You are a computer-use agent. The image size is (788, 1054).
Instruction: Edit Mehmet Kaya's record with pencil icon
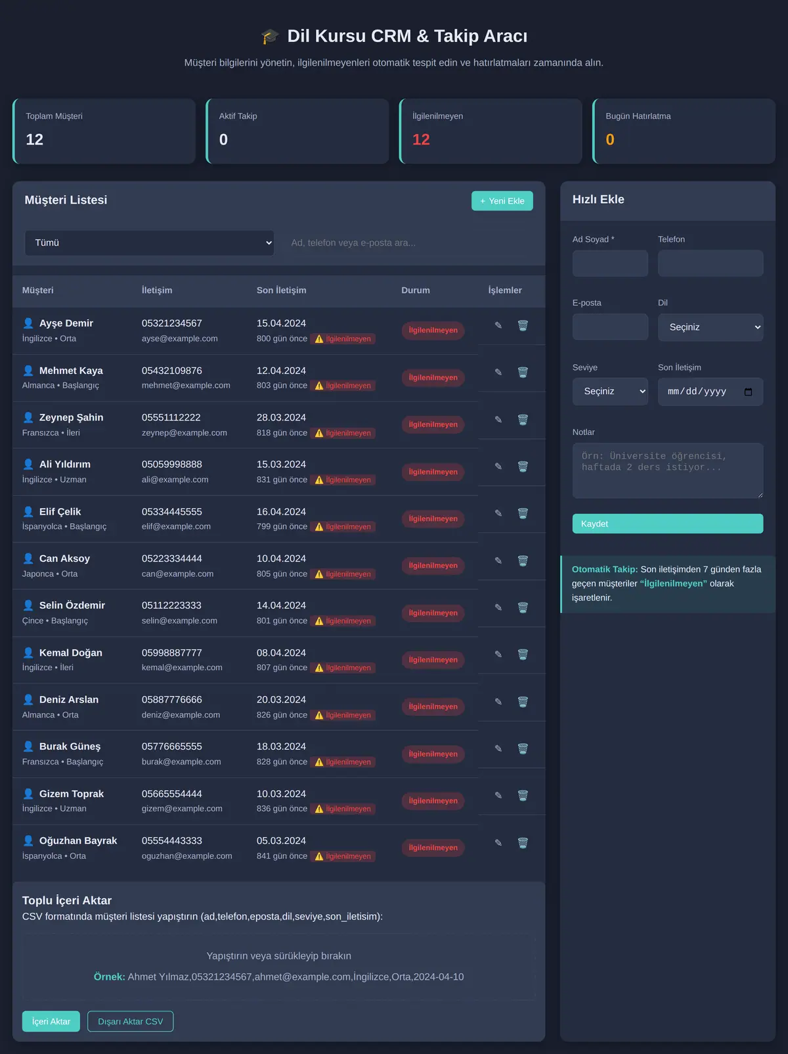(x=498, y=372)
